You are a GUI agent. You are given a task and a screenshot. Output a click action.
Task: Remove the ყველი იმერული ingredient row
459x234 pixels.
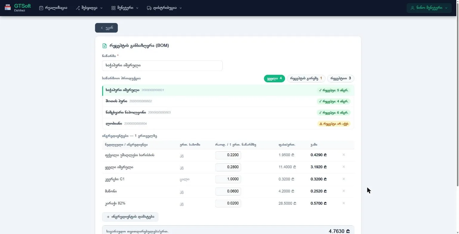click(x=344, y=167)
